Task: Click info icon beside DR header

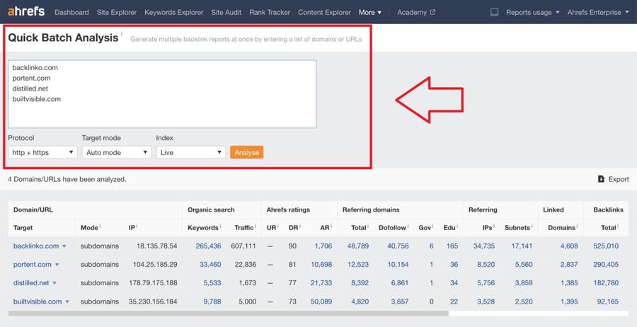Action: pyautogui.click(x=300, y=226)
